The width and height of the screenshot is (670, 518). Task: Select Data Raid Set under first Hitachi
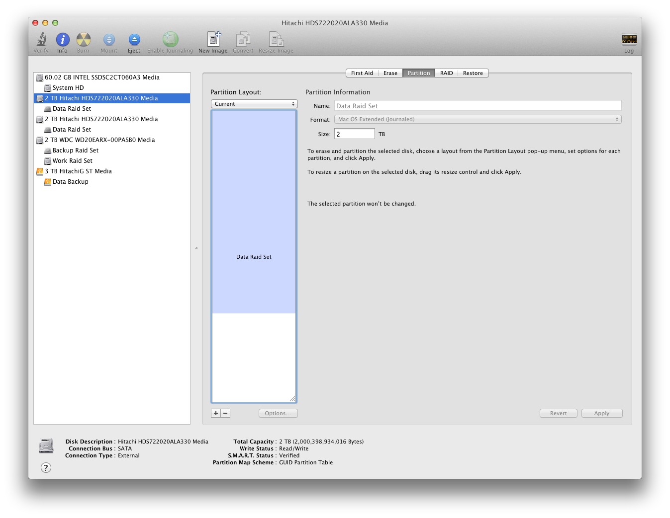tap(112, 109)
